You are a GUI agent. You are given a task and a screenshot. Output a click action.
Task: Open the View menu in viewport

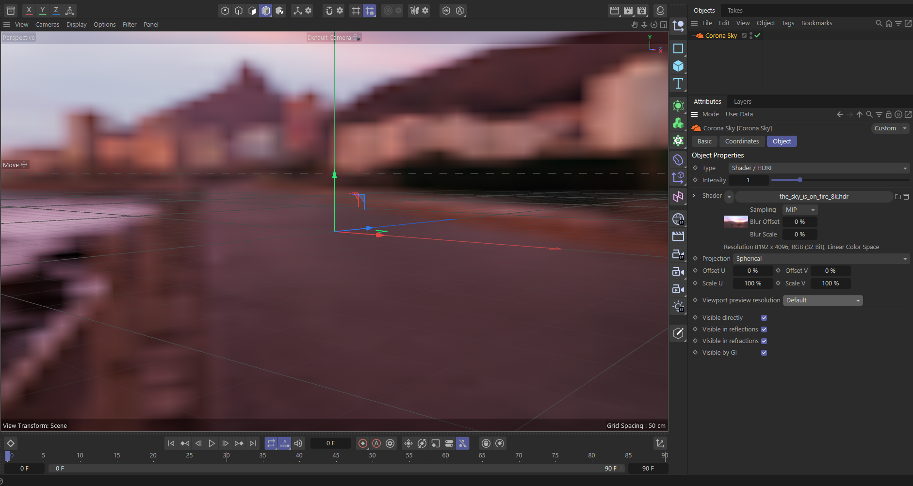(x=22, y=24)
